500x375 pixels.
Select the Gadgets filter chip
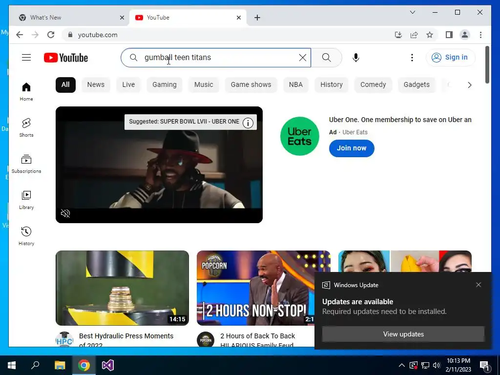coord(417,84)
